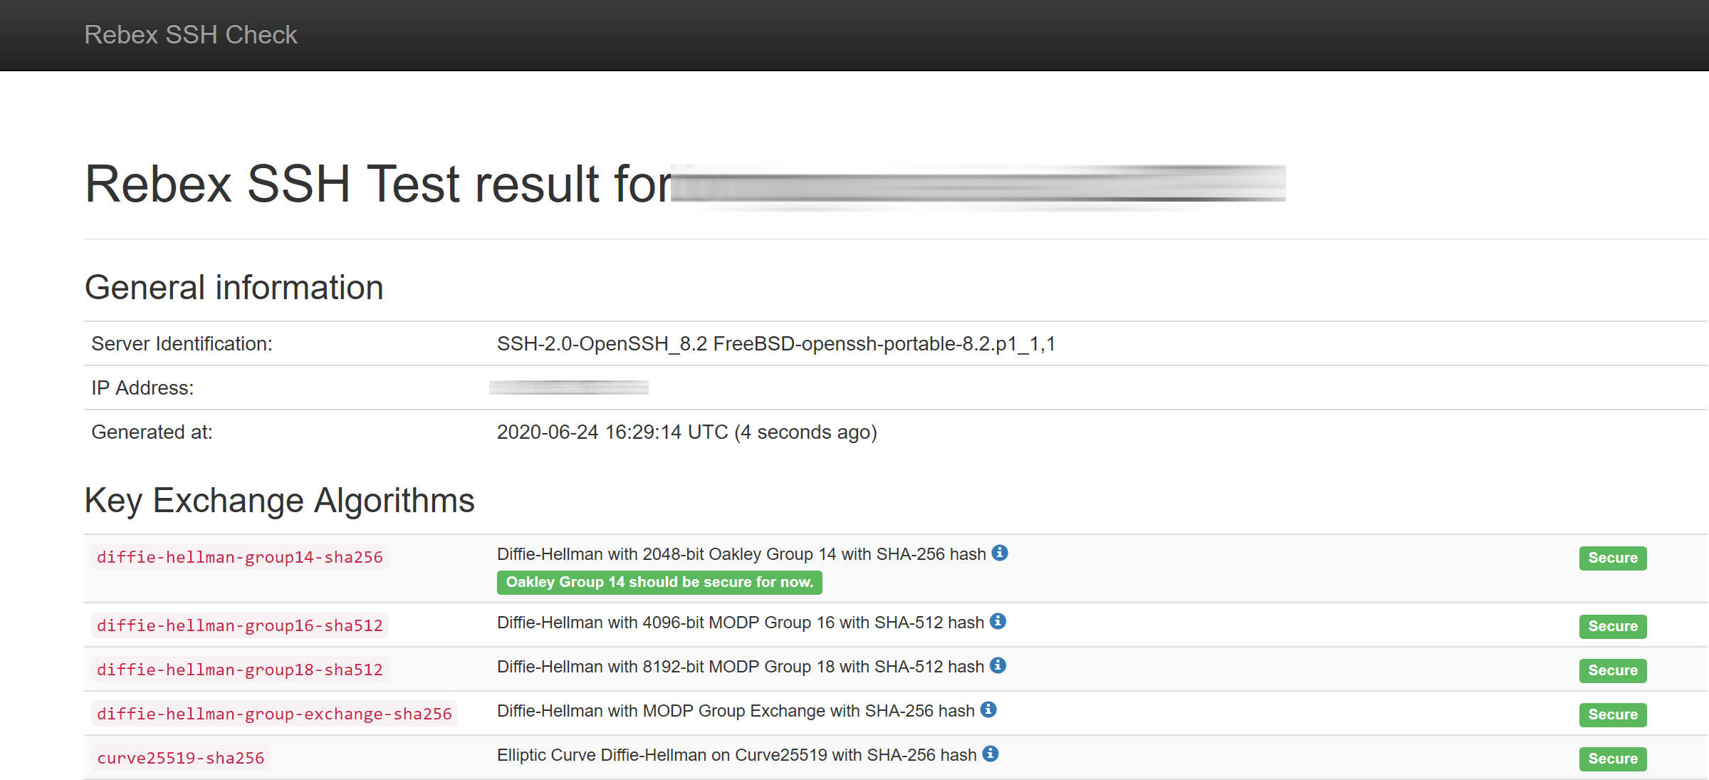Click info icon beside MODP Group 18 description
This screenshot has width=1709, height=780.
coord(998,665)
